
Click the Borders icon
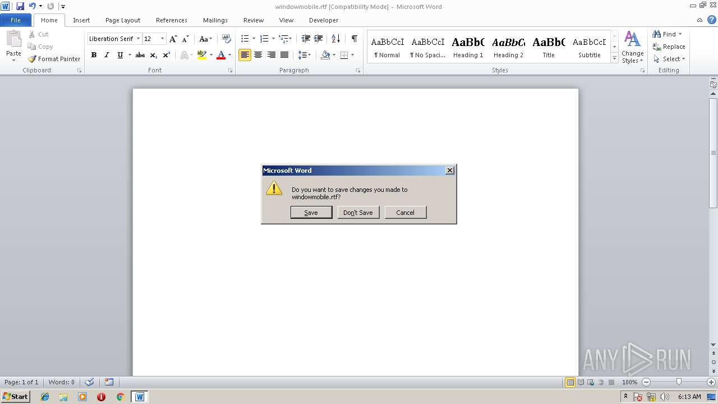[344, 55]
